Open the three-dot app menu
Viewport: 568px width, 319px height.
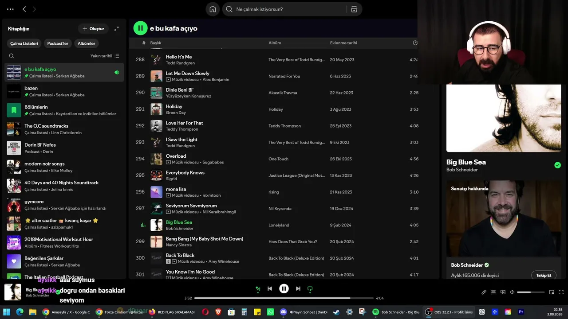click(11, 9)
